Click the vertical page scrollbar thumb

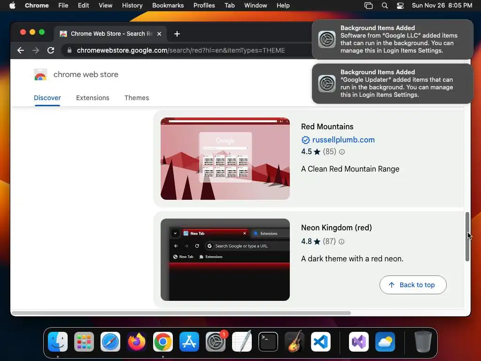click(x=467, y=237)
